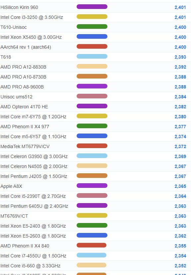Click AArch64 rev 1 (aarch64) entry

26,47
